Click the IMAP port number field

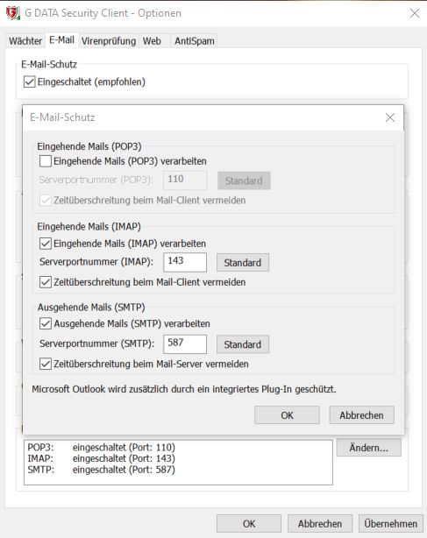(185, 262)
